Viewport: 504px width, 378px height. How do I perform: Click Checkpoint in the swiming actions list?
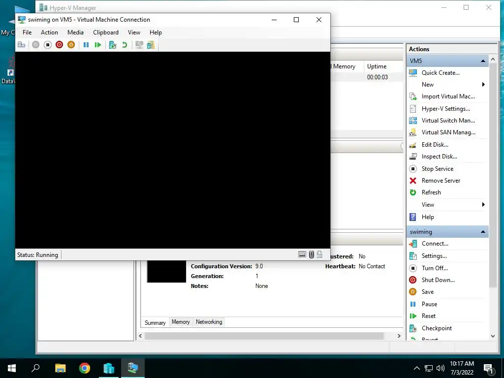pyautogui.click(x=437, y=328)
